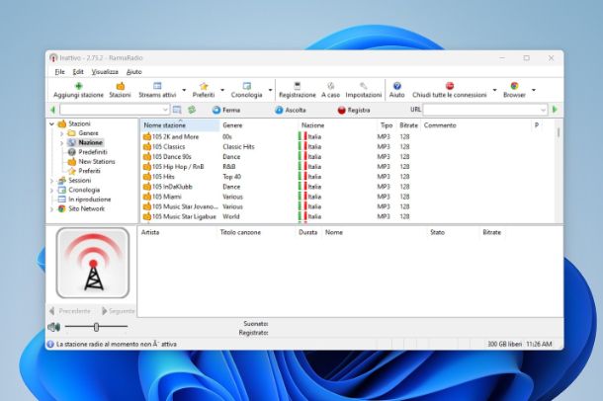Expand the Sito Network tree node
The image size is (603, 401).
[x=52, y=209]
